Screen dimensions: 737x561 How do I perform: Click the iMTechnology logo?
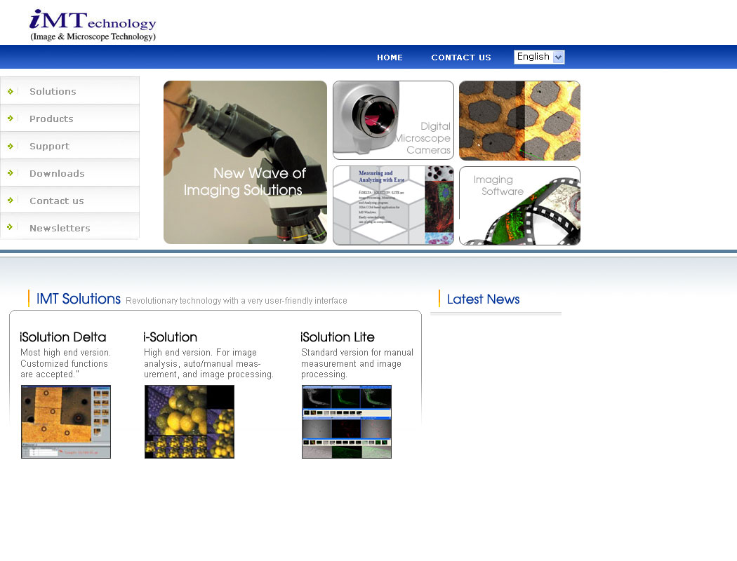pos(93,25)
